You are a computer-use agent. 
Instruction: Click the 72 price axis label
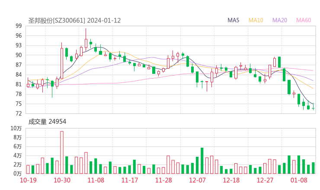19,113
